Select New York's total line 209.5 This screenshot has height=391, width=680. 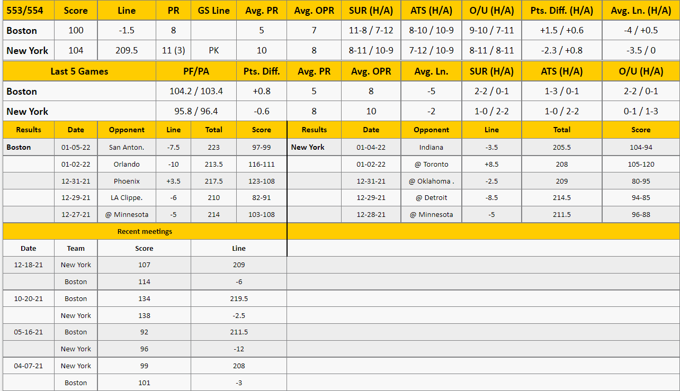127,51
